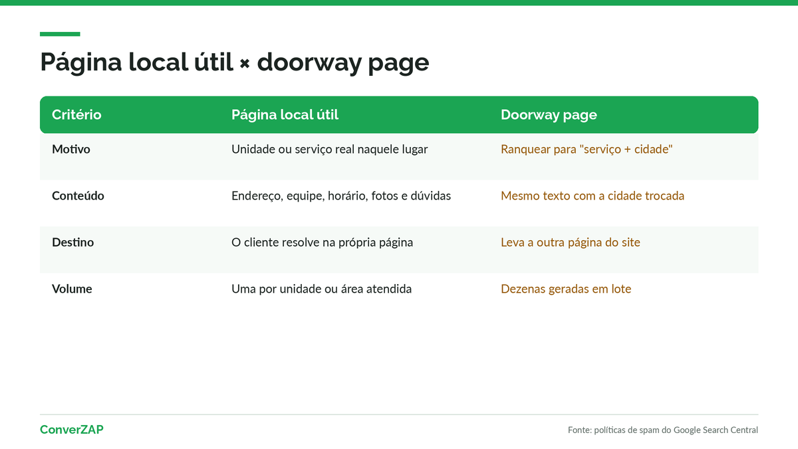Select cell 'Unidade ou serviço real naquele lugar'
The image size is (798, 449).
329,149
